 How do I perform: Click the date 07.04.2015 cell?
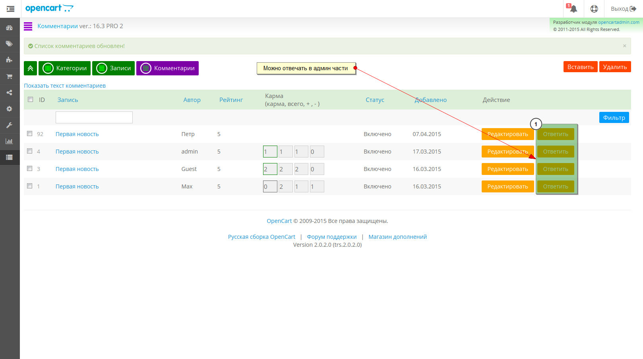point(427,134)
